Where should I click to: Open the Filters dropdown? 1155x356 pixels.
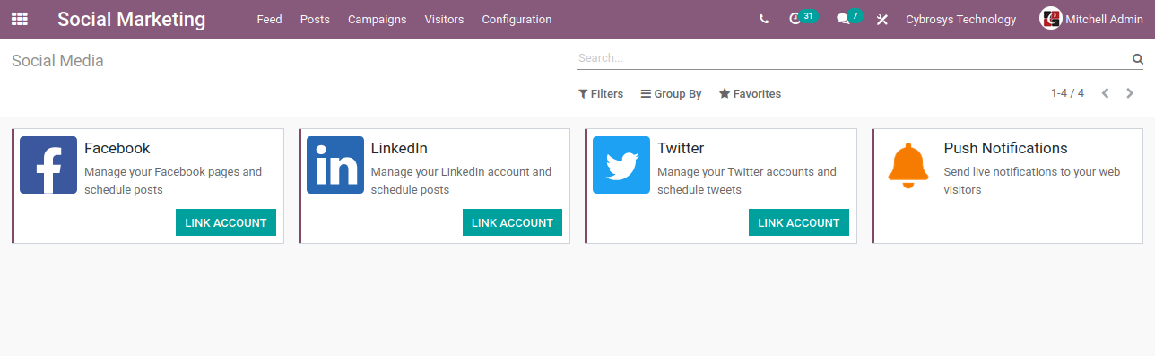click(601, 93)
